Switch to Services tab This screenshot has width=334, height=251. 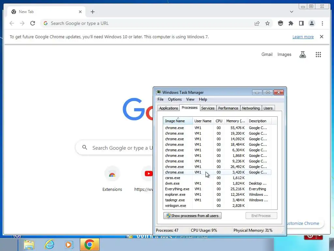208,108
